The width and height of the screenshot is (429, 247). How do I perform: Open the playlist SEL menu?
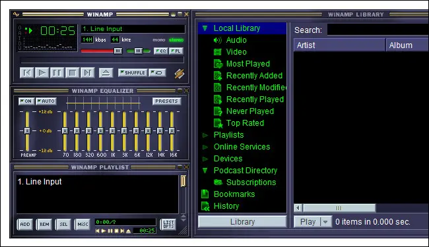click(63, 225)
